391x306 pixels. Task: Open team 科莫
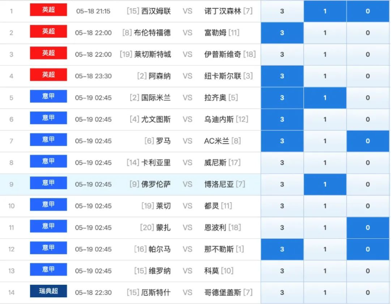(212, 271)
